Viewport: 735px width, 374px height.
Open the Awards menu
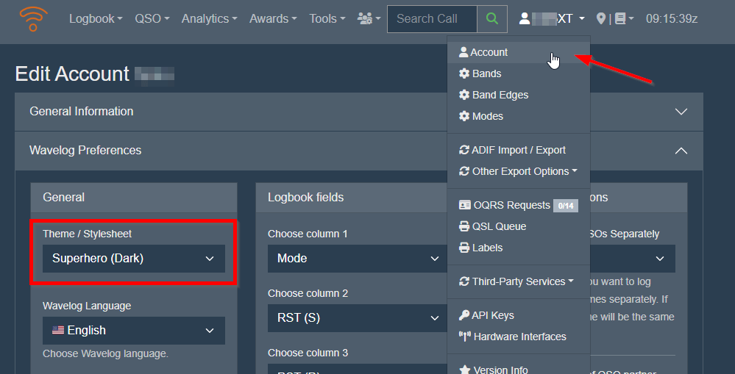[x=273, y=18]
